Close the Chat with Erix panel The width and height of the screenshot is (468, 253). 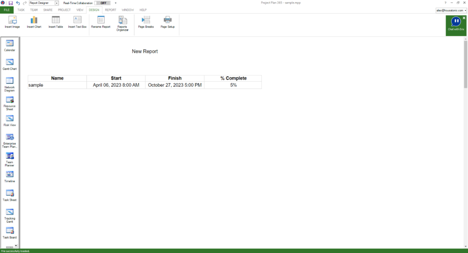point(464,18)
